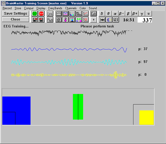The image size is (166, 144).
Task: Click the red STOP sign button
Action: point(41,14)
